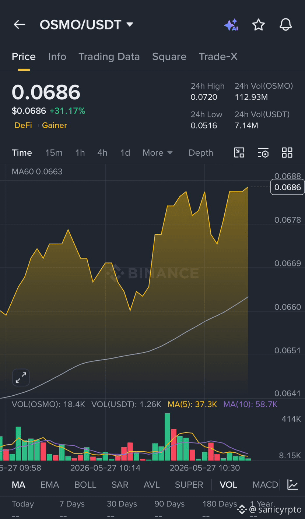Viewport: 305px width, 519px height.
Task: Tap the VOL(USDT): 1.26K label
Action: (126, 404)
